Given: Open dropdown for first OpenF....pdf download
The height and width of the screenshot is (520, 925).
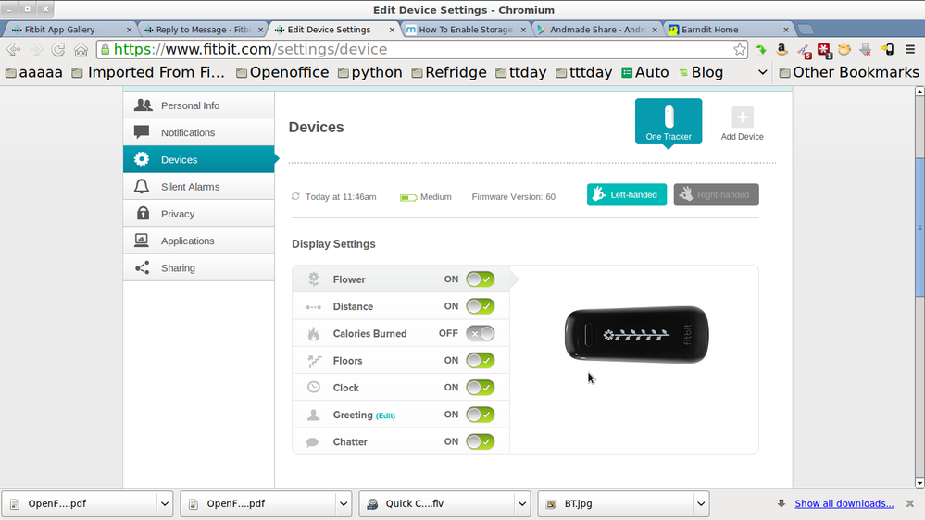Looking at the screenshot, I should click(165, 504).
